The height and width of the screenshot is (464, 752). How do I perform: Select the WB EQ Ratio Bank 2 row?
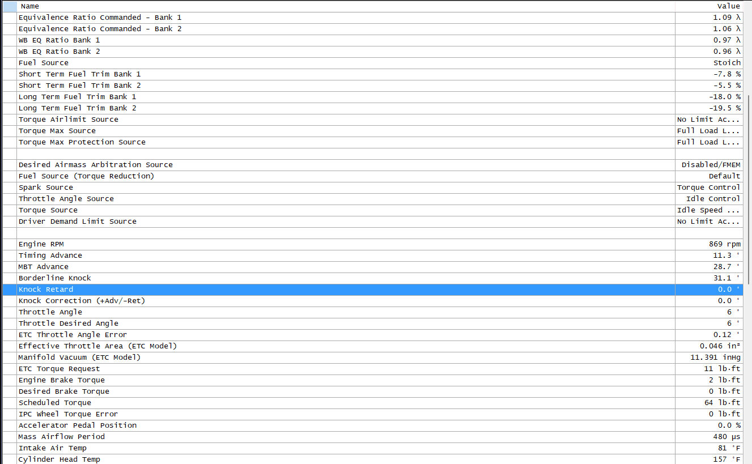click(373, 52)
